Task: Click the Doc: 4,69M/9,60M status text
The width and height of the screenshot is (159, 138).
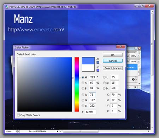Action: point(38,131)
